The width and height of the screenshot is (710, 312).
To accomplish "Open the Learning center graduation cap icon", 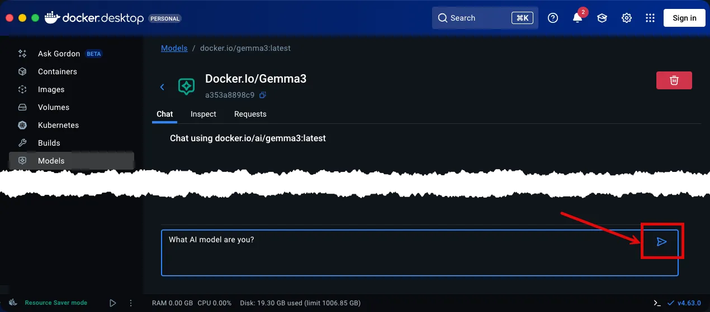I will (602, 18).
